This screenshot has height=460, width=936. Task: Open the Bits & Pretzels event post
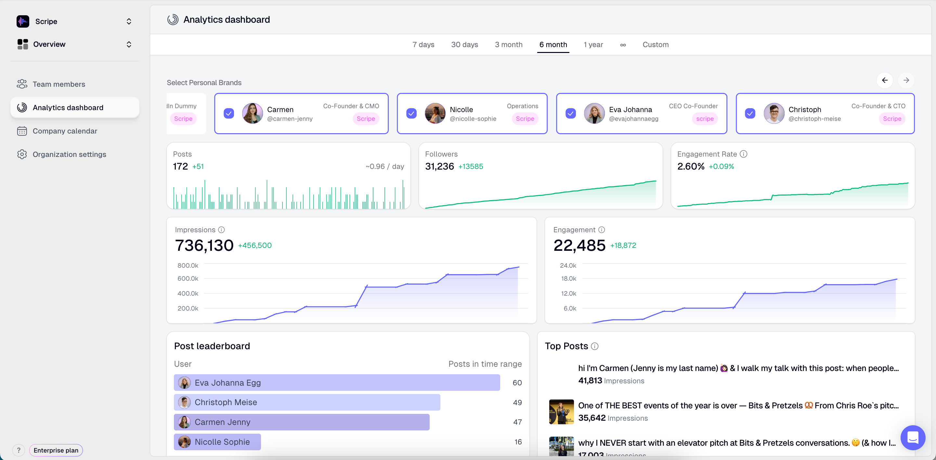pyautogui.click(x=738, y=405)
